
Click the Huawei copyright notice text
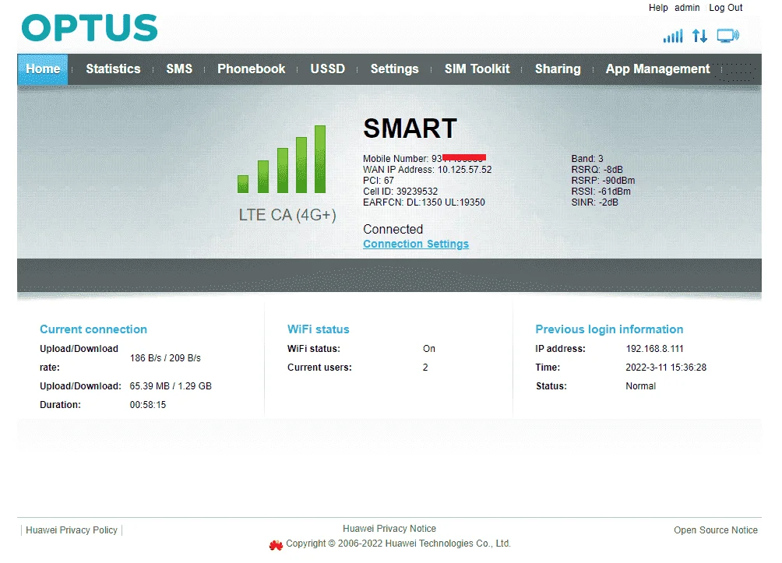pyautogui.click(x=398, y=544)
